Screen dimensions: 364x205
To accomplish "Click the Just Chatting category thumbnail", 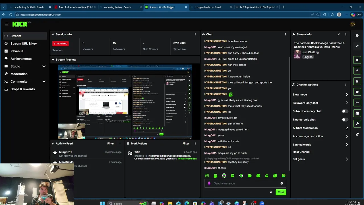I will coord(297,55).
